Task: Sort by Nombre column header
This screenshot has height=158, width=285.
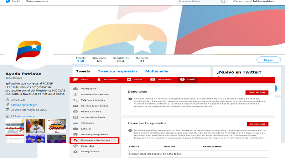Action: [169, 147]
